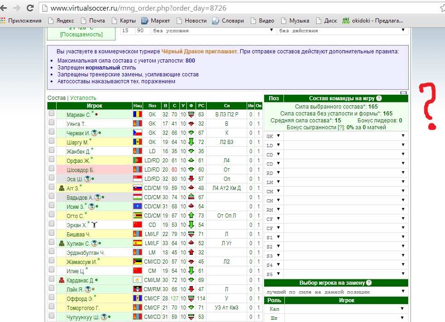Open player Жанбек Д. profile link
This screenshot has height=322, width=445.
click(78, 151)
